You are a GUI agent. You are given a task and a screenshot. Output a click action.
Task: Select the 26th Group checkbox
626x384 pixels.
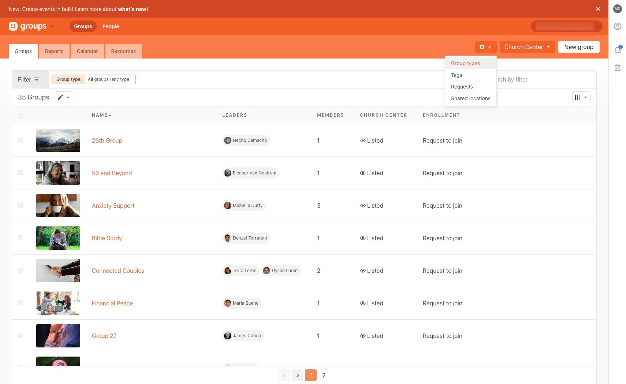pos(21,140)
